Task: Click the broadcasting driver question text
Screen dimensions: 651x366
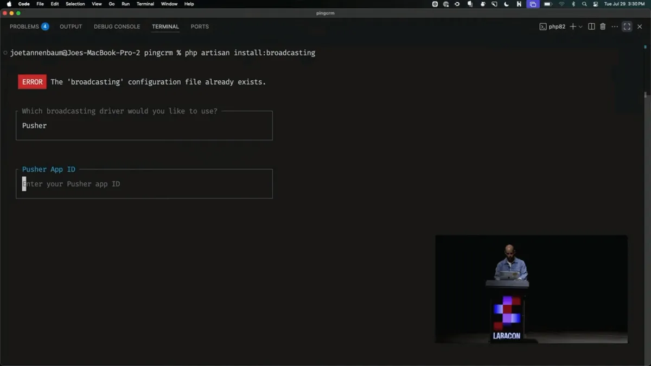Action: pos(119,111)
